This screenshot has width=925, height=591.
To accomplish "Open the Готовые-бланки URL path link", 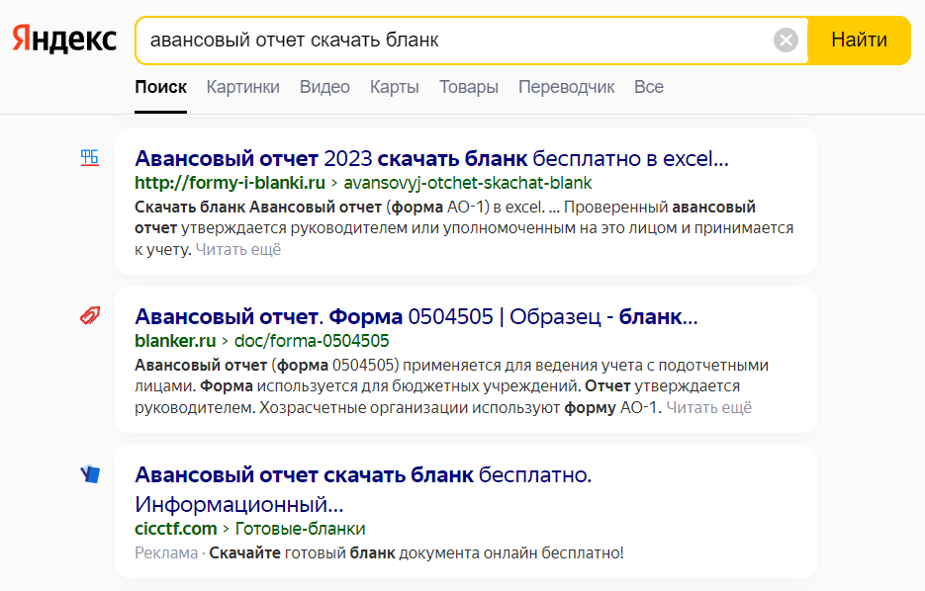I will click(301, 529).
